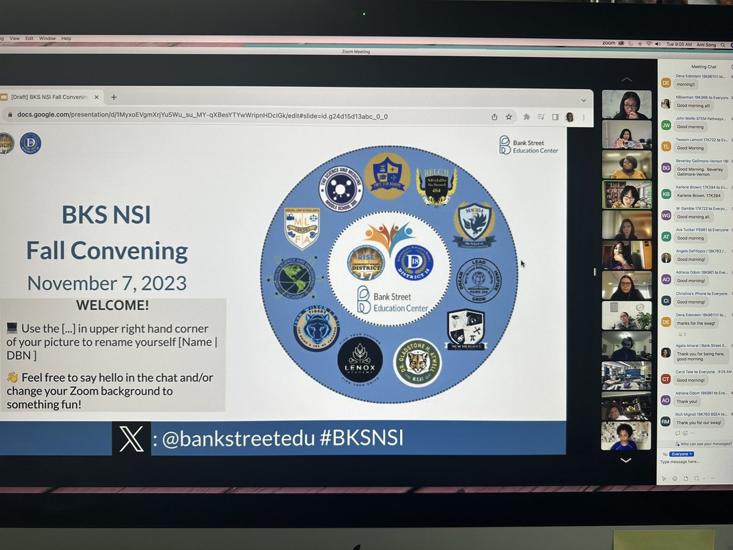
Task: Show next participant videos with down chevron
Action: [626, 460]
